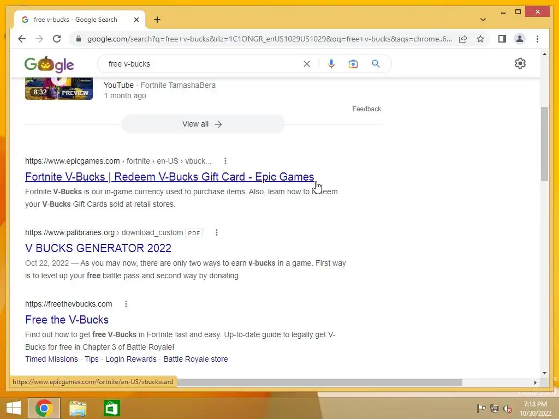
Task: Submit search with the magnifier icon
Action: (376, 64)
